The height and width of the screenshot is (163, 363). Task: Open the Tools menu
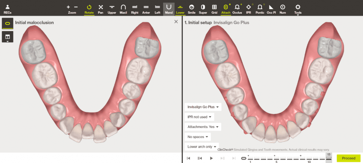coord(298,10)
